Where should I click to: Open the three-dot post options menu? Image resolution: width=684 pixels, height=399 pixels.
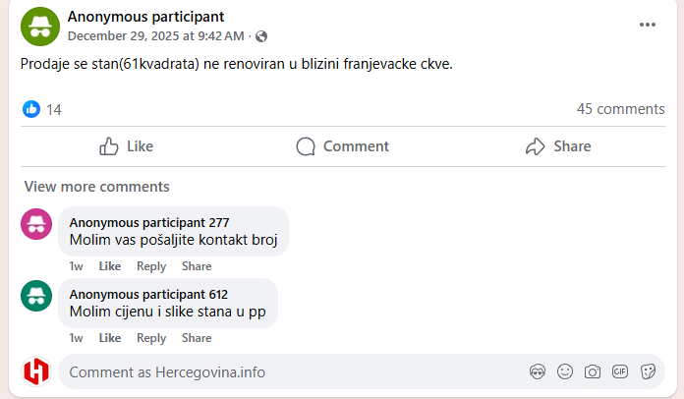tap(647, 25)
